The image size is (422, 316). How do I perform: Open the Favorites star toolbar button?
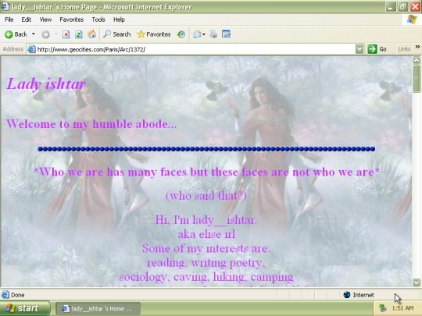pos(154,34)
